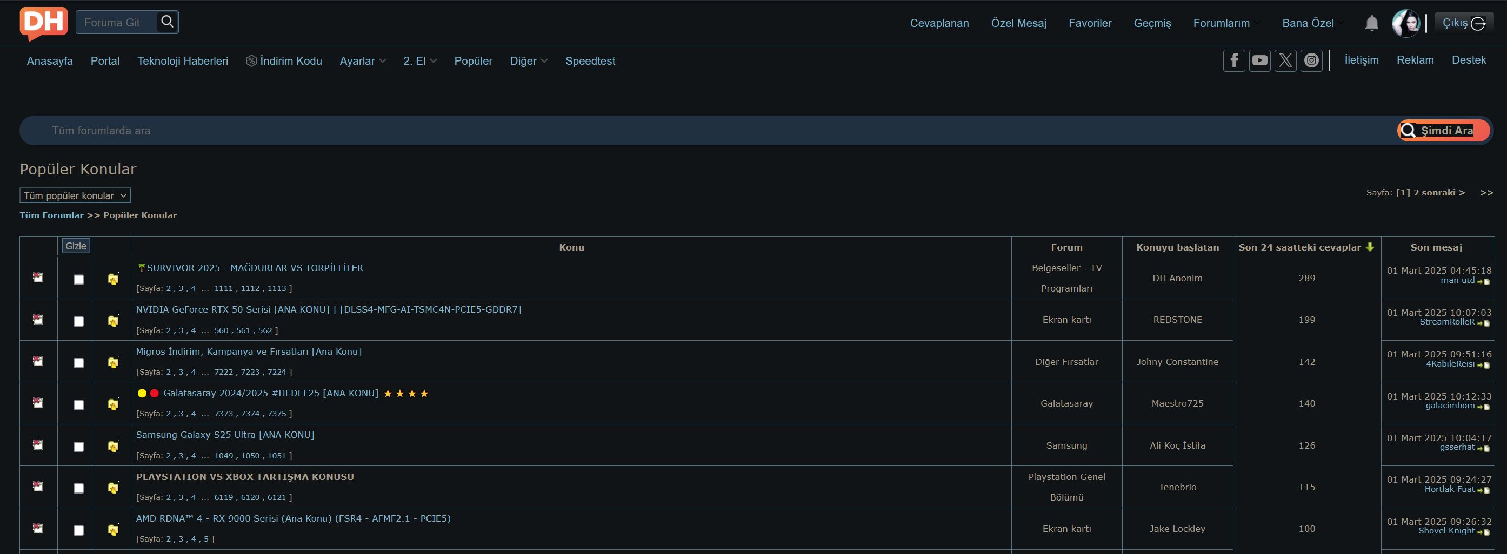Click the magnifier icon beside Foruma Git
Image resolution: width=1507 pixels, height=554 pixels.
[168, 22]
